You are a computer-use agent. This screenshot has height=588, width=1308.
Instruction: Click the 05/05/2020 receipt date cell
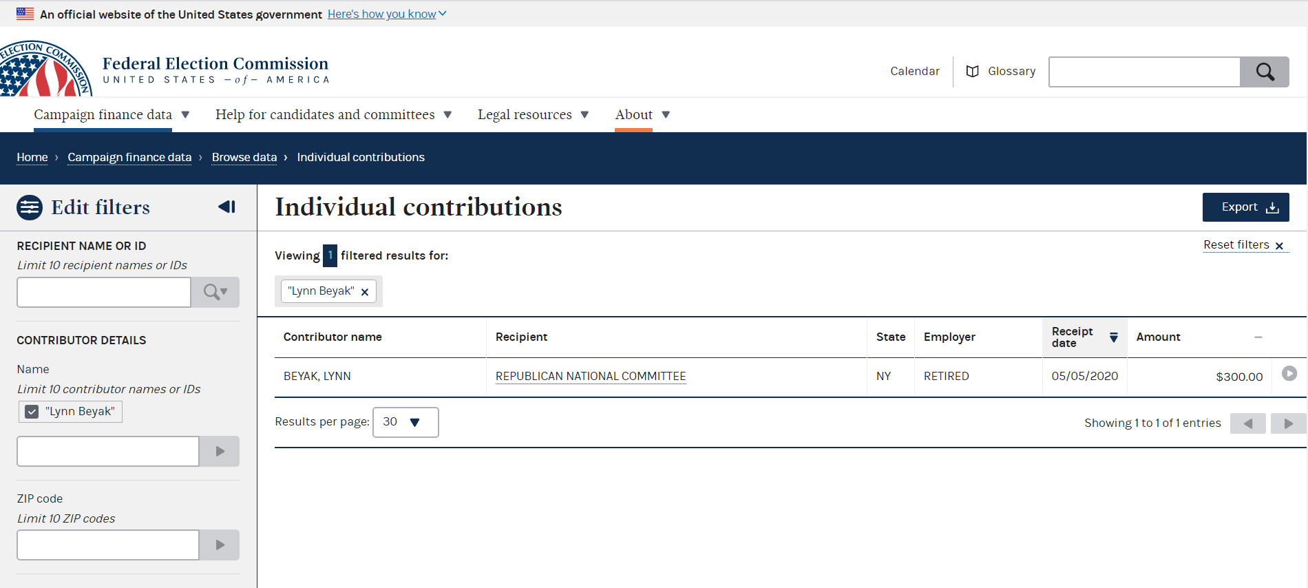pos(1085,376)
